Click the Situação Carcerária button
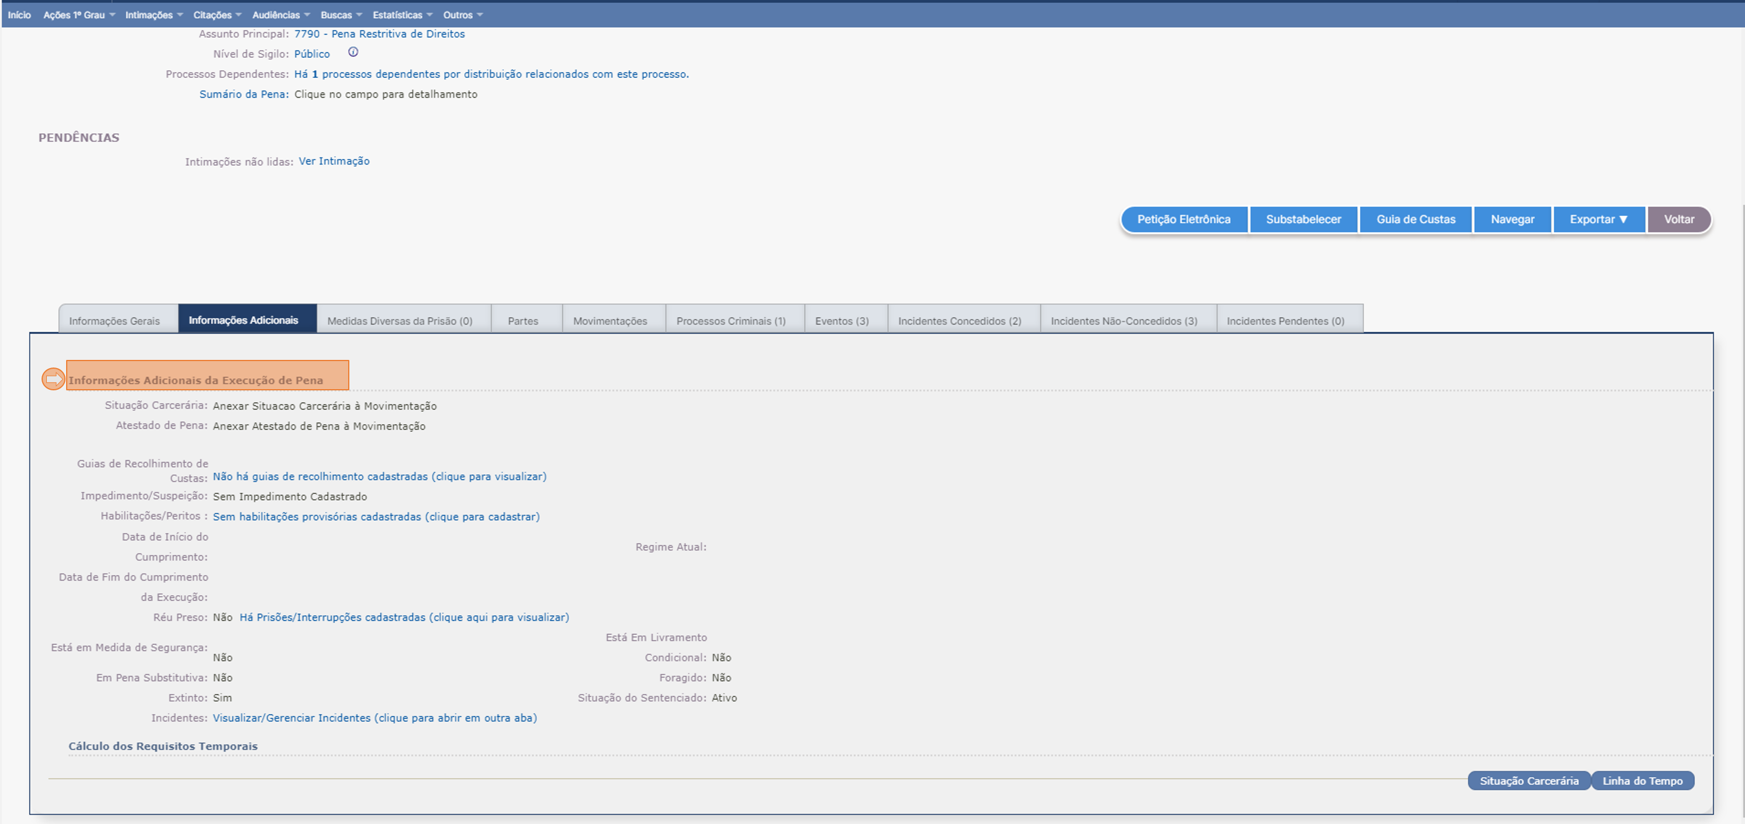The height and width of the screenshot is (824, 1745). (x=1528, y=781)
